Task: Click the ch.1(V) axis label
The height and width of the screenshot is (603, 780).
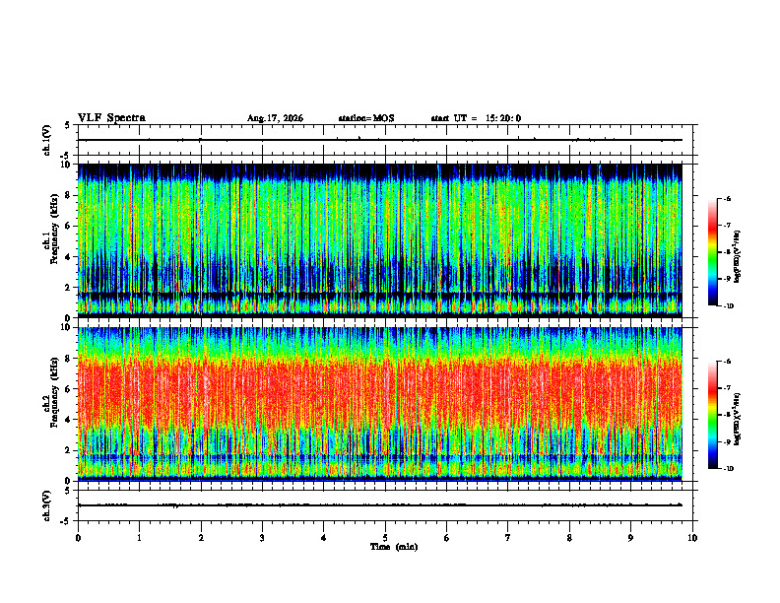Action: pos(47,140)
